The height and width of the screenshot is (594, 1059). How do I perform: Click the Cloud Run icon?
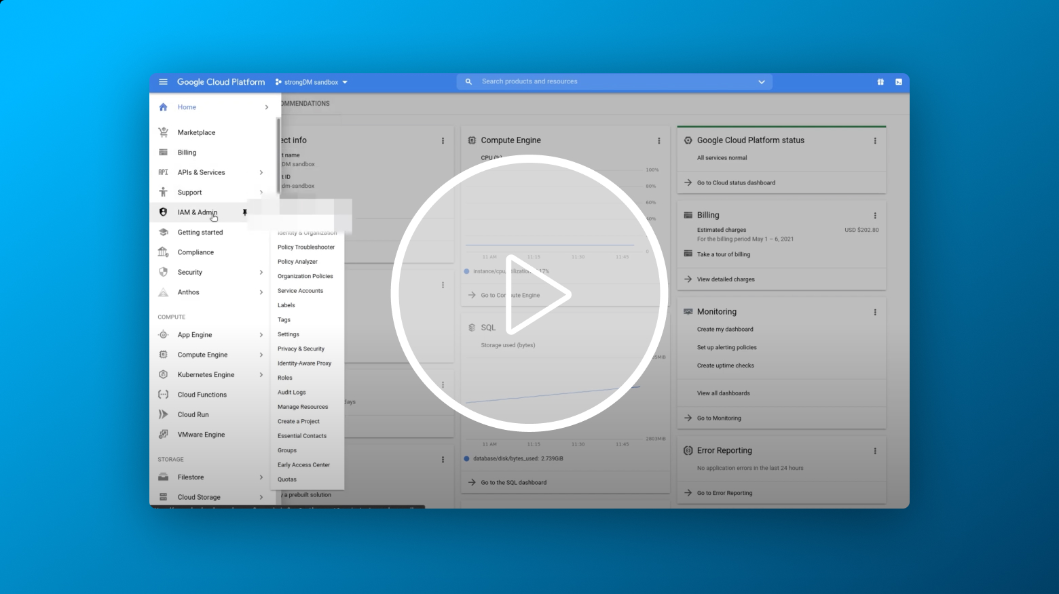click(163, 414)
